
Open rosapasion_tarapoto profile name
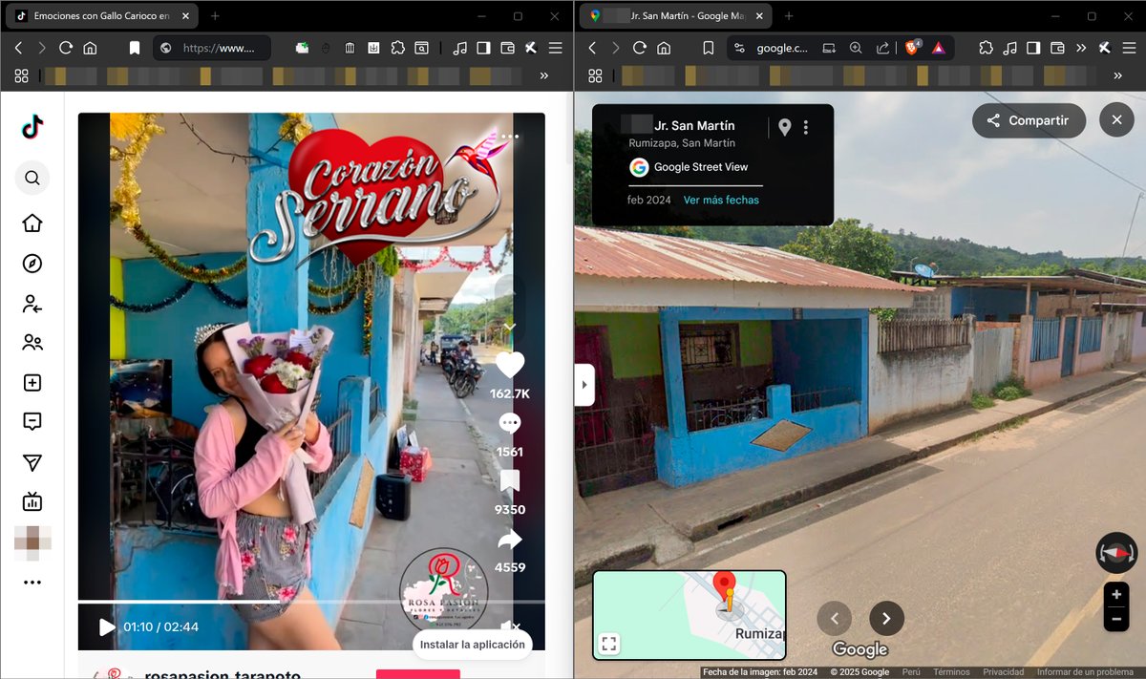(223, 674)
